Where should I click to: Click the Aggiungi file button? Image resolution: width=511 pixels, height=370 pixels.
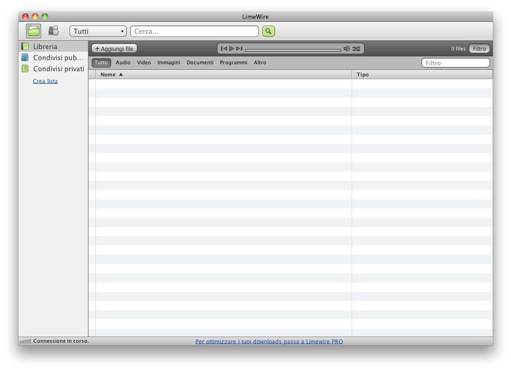114,49
